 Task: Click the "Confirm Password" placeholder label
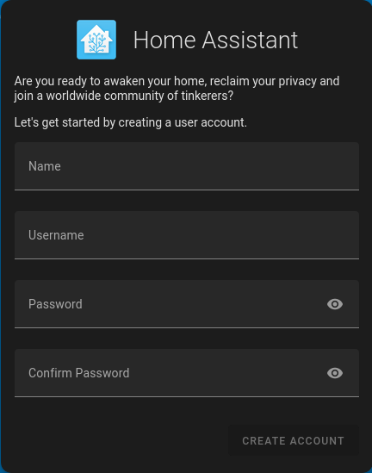coord(78,373)
